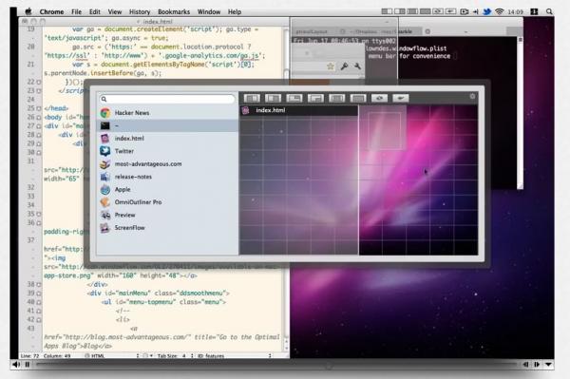The height and width of the screenshot is (379, 570).
Task: Select release-notes in the window list
Action: coord(167,177)
